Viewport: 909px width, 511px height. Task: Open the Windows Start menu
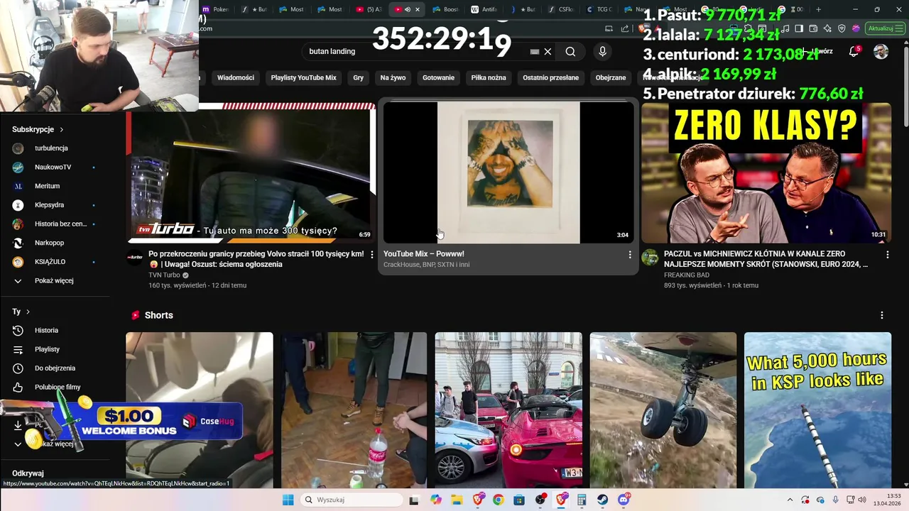point(288,500)
